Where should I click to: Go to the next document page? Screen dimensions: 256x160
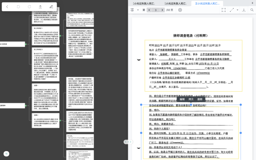[162, 10]
